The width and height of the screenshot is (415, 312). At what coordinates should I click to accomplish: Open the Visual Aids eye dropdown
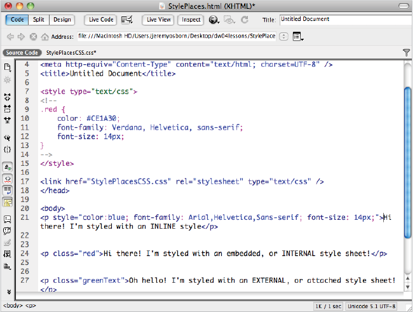pos(229,20)
